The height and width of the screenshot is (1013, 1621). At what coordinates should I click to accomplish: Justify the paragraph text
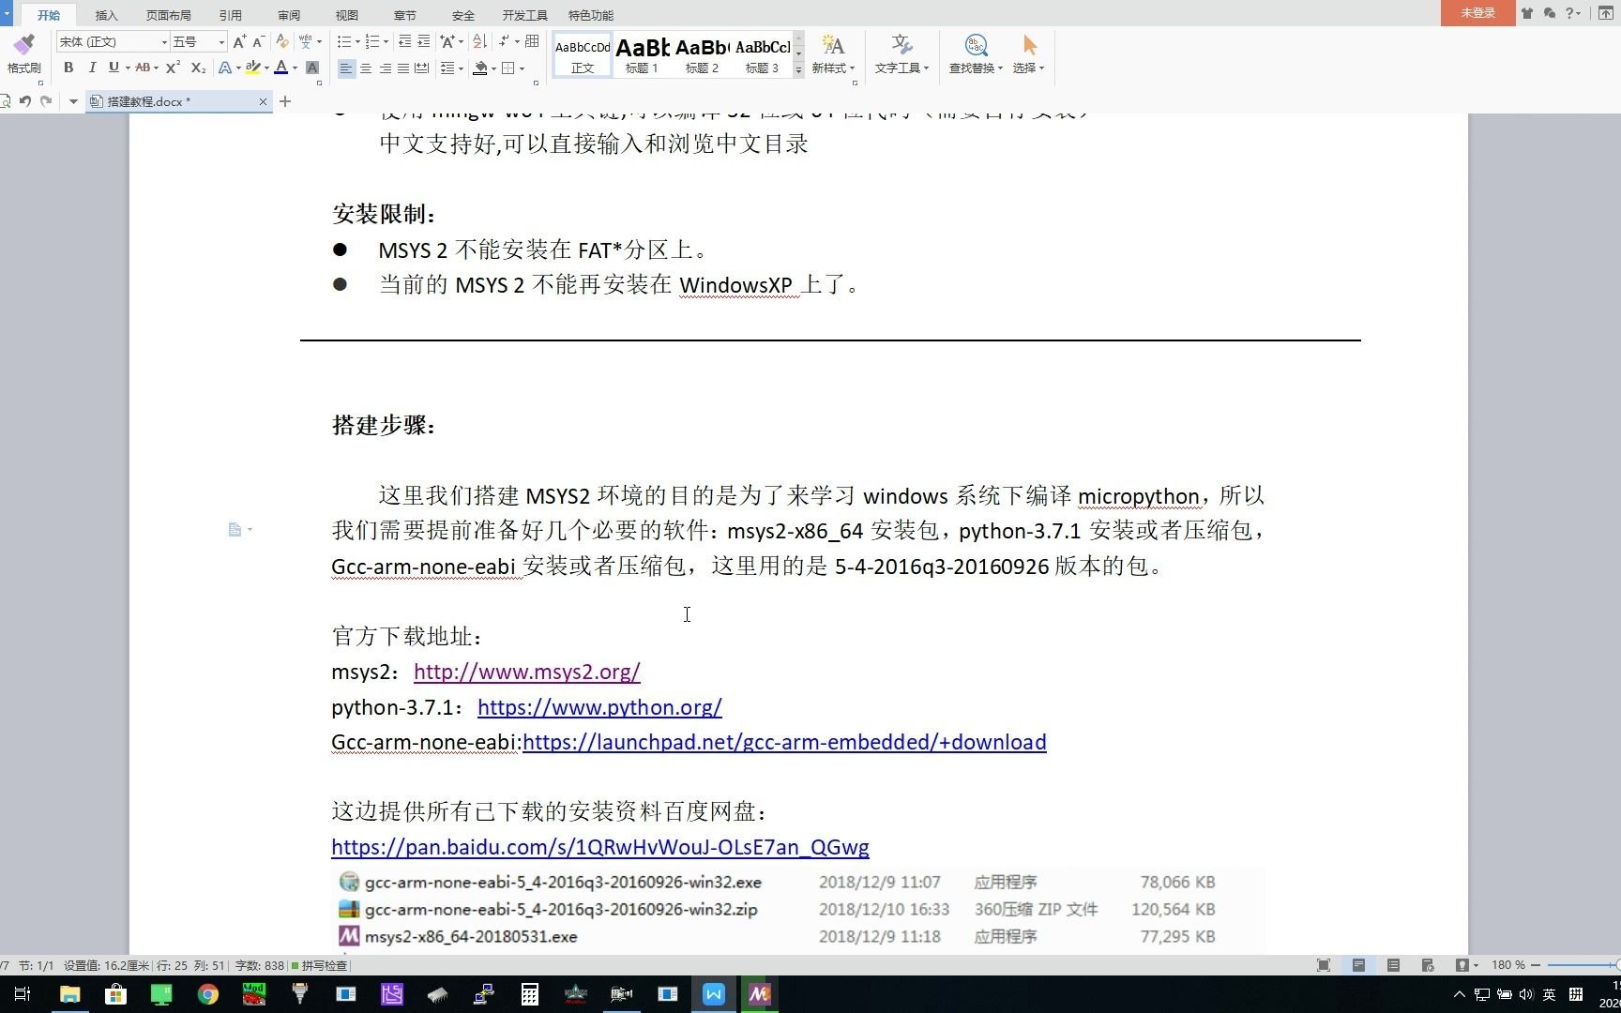pyautogui.click(x=403, y=68)
